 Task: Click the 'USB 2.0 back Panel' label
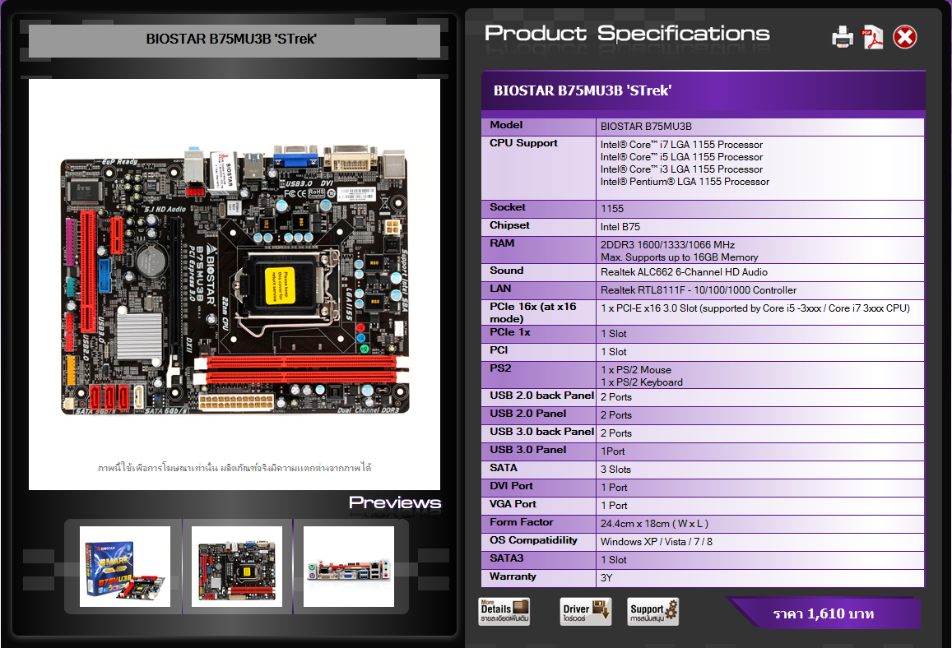(541, 396)
